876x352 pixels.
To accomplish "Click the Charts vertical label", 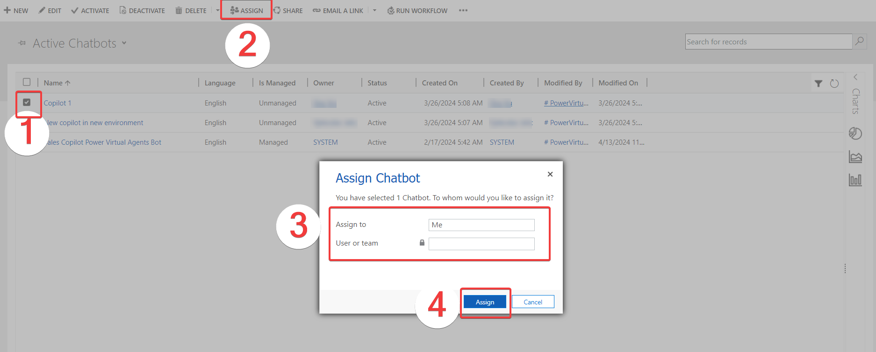I will [x=855, y=101].
